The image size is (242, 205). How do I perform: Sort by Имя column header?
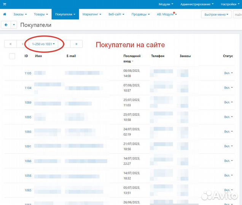point(38,56)
